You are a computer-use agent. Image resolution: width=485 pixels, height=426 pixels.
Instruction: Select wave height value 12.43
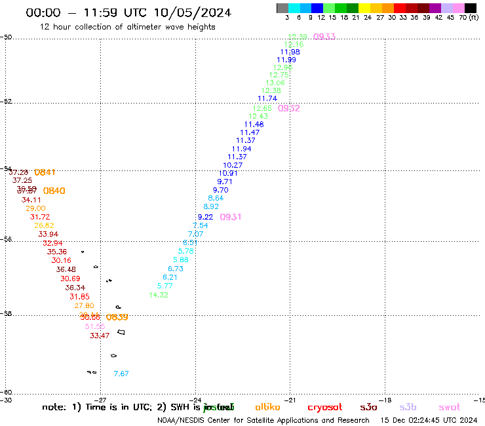258,116
